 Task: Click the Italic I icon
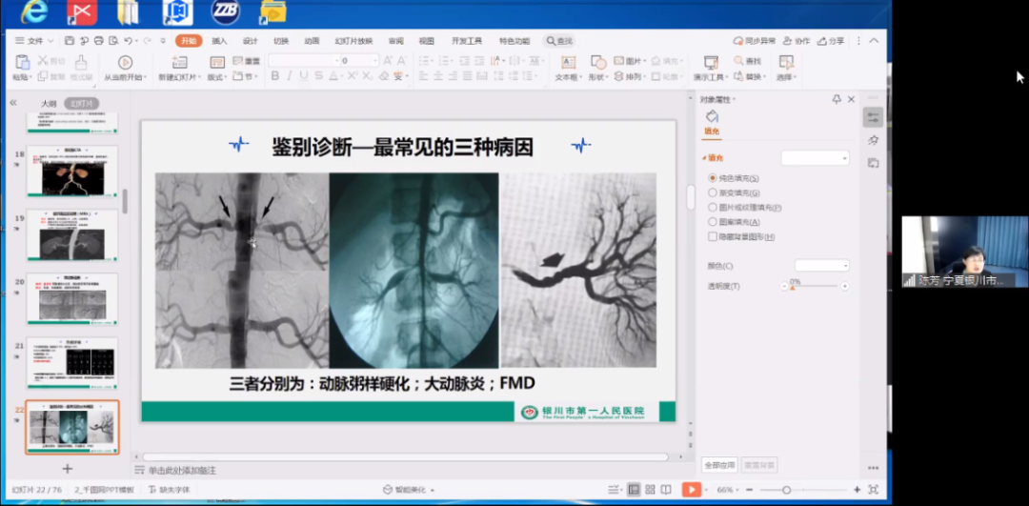point(290,76)
